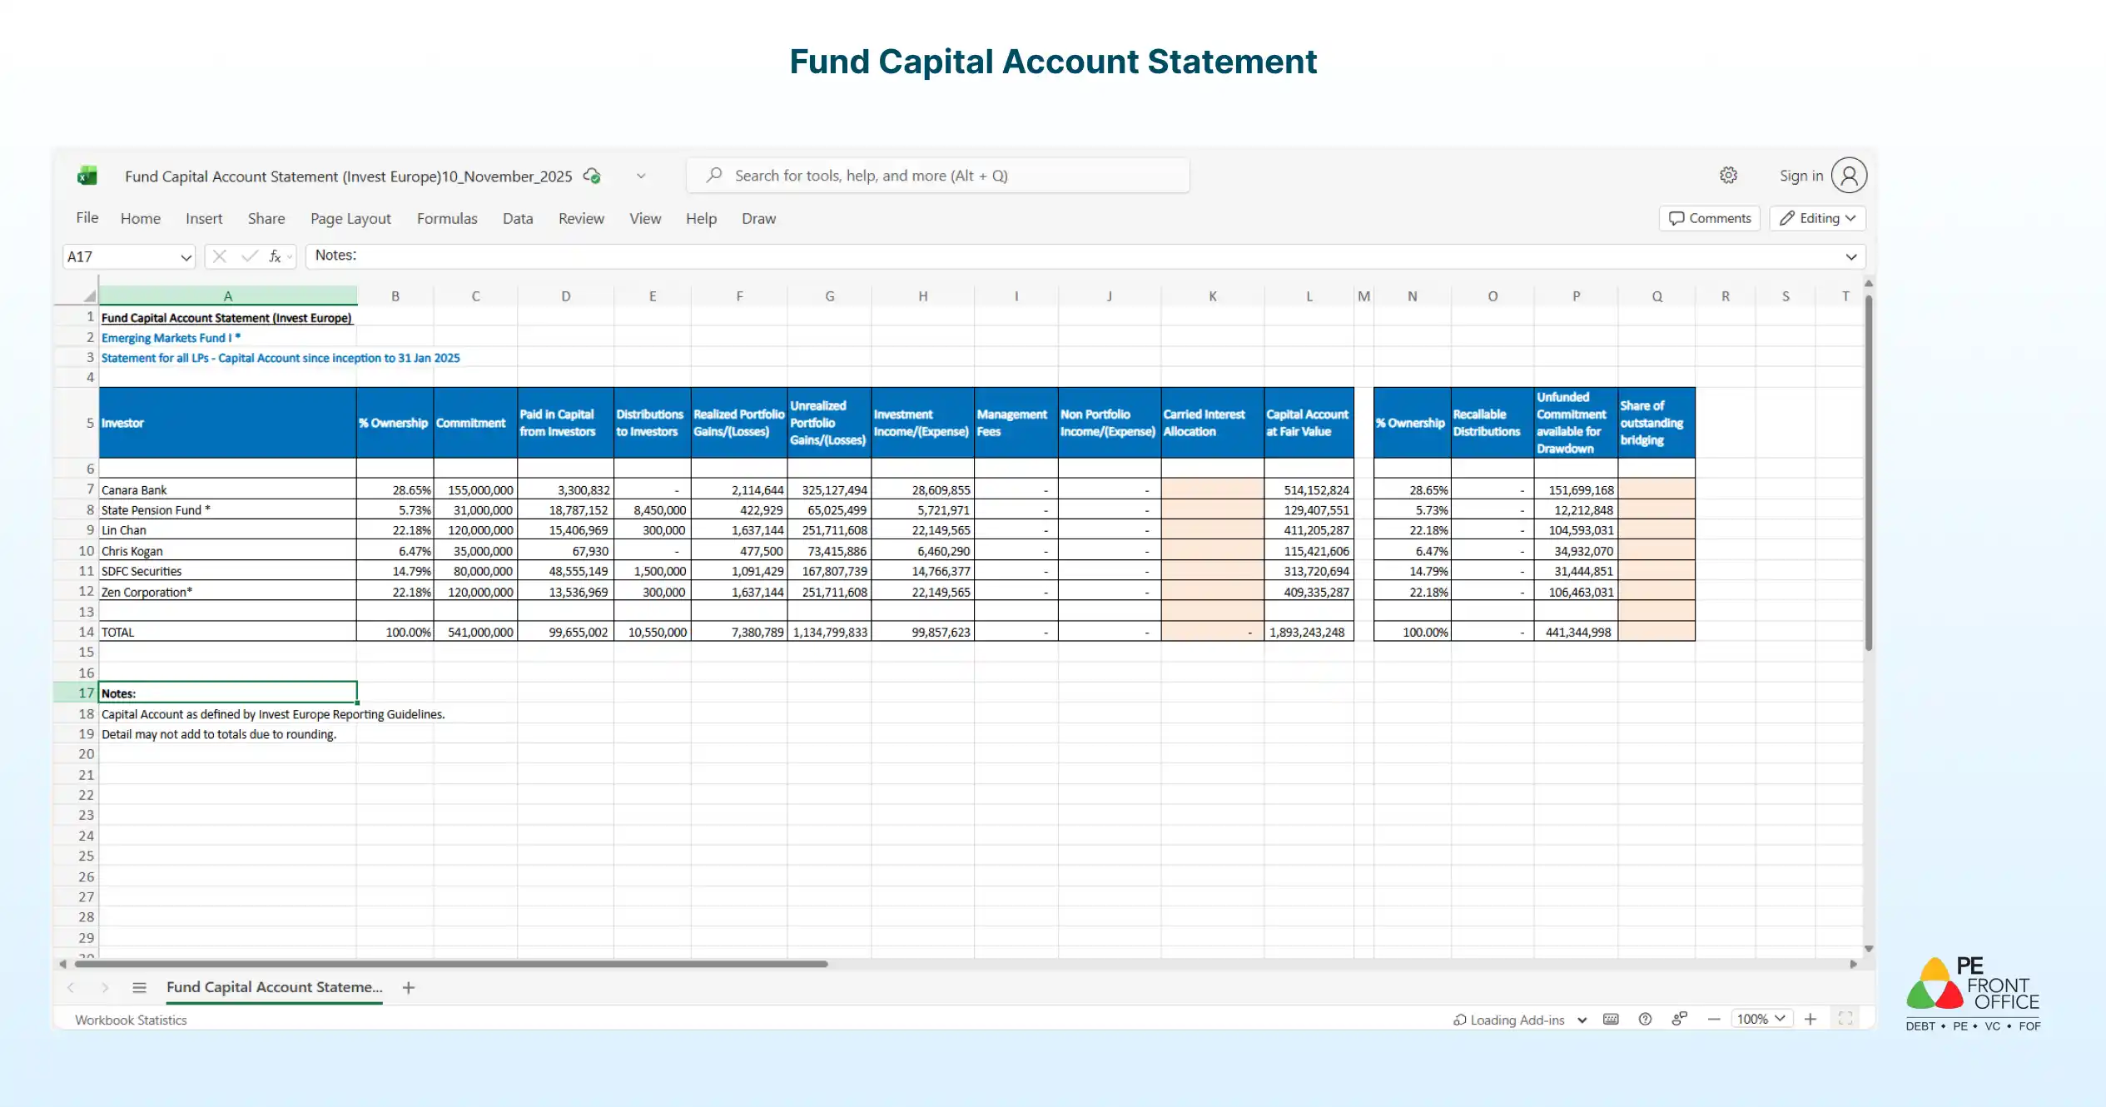Open the Draw tab
The height and width of the screenshot is (1107, 2106).
coord(758,218)
